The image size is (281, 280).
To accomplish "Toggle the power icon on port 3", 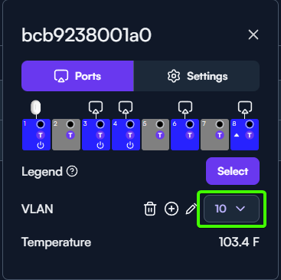I will point(100,145).
